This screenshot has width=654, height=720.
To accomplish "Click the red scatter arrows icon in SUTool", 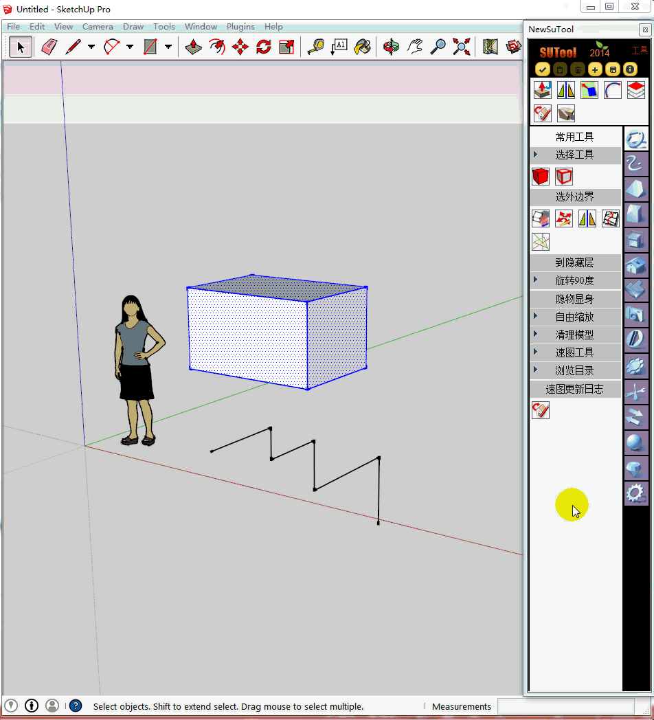I will [x=564, y=218].
